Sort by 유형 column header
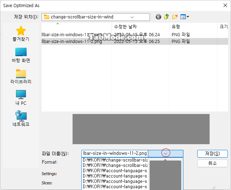 coord(193,27)
